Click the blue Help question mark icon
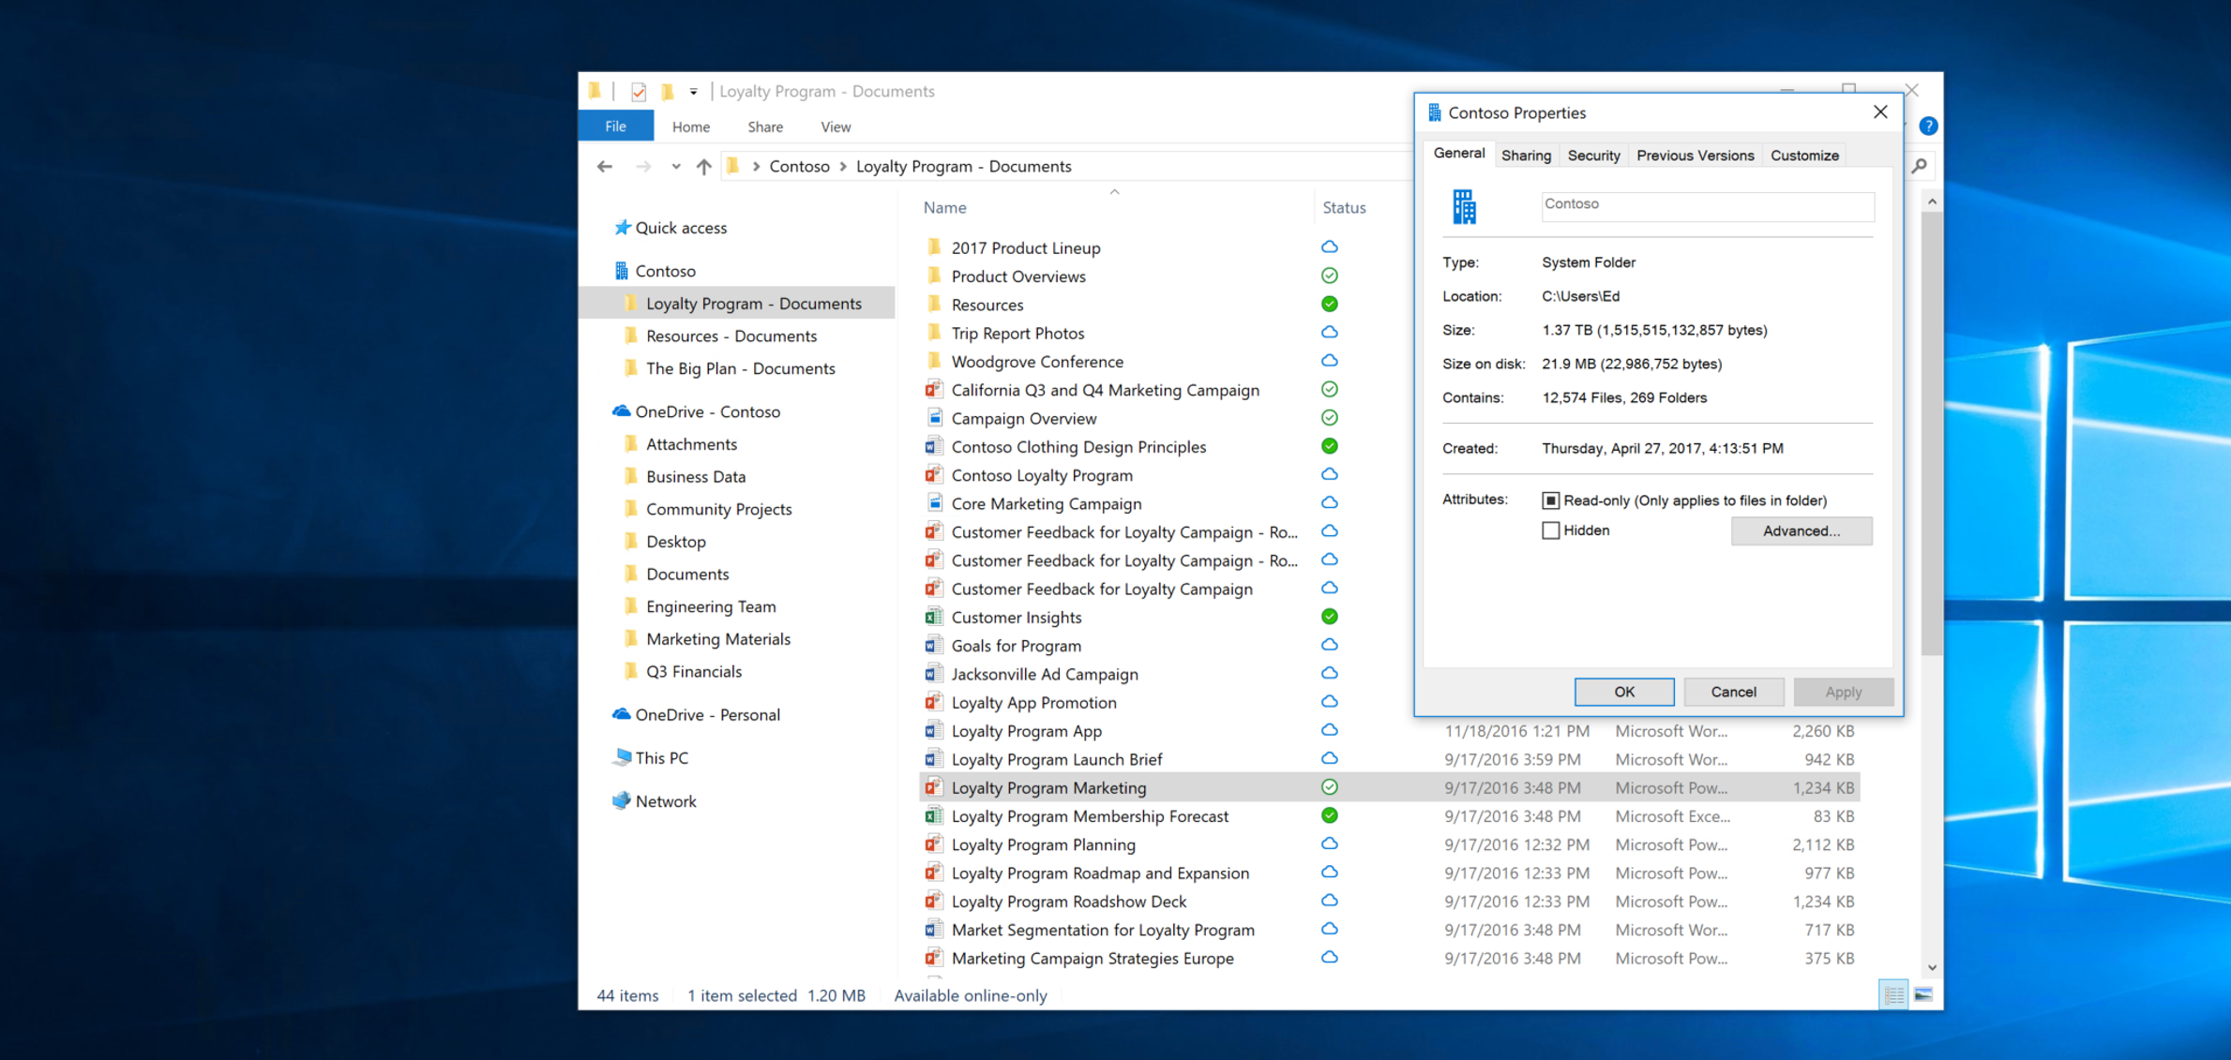The height and width of the screenshot is (1060, 2231). click(1929, 126)
